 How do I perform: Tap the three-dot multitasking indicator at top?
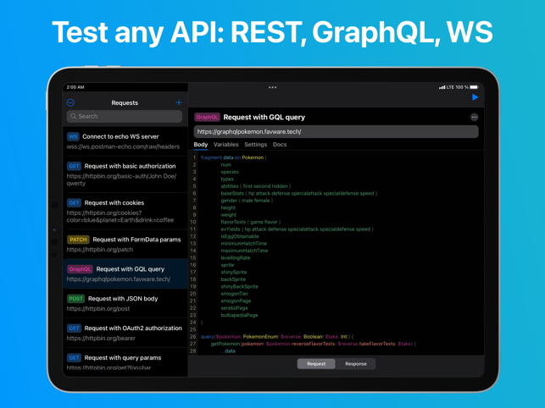(273, 87)
